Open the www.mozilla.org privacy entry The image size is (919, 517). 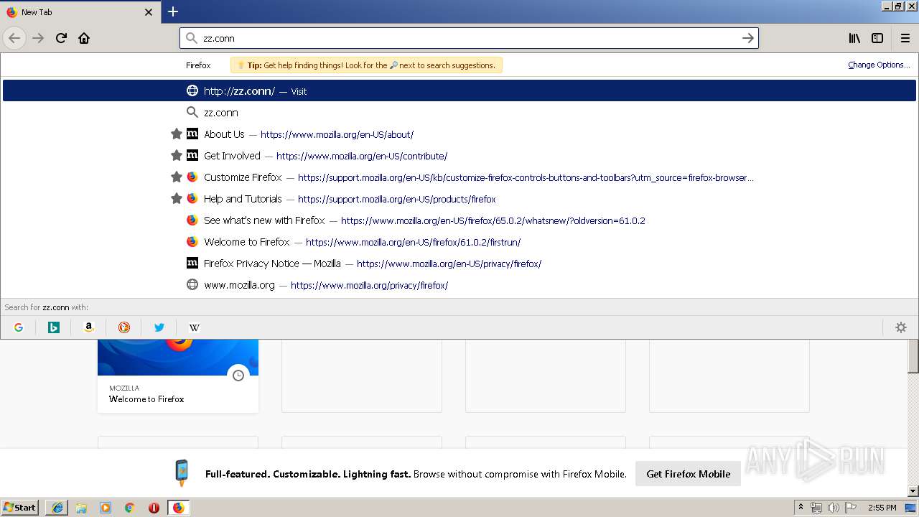tap(459, 285)
